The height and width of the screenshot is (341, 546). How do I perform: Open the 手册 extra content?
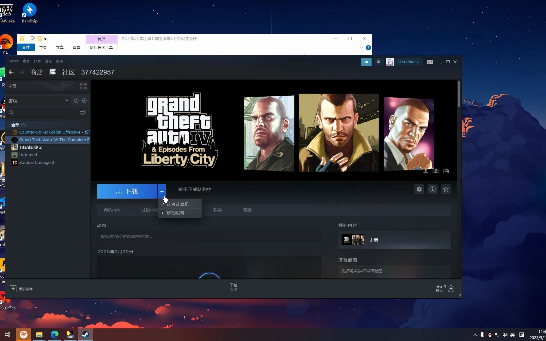(x=395, y=240)
